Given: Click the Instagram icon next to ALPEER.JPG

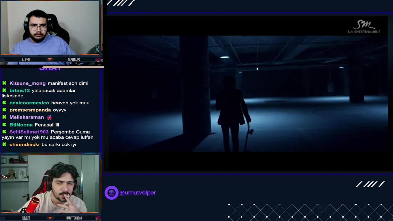Looking at the screenshot, I should coord(98,60).
